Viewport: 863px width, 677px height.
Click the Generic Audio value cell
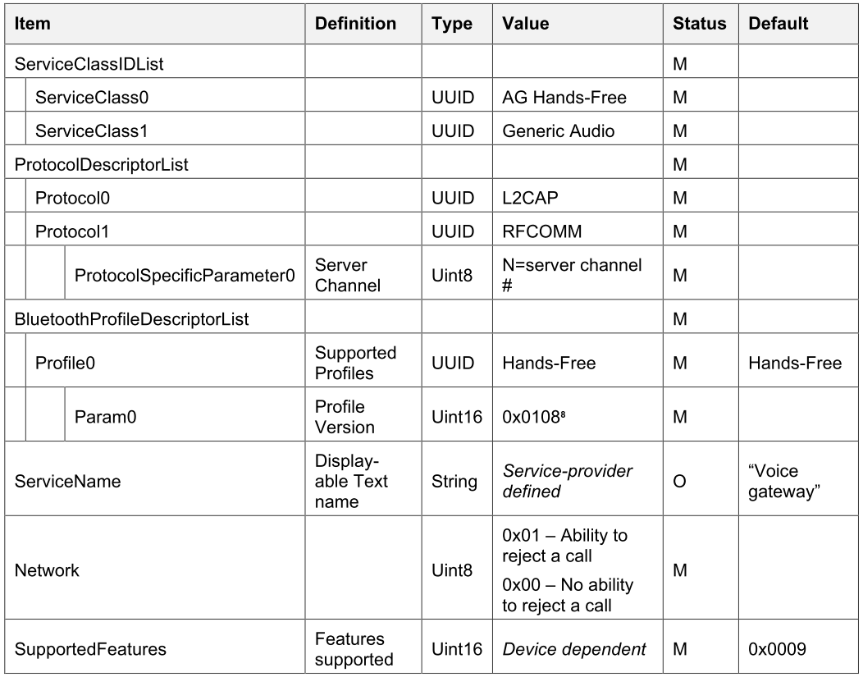(x=557, y=131)
